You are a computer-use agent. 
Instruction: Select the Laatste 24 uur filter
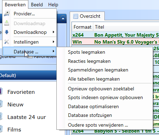(x=27, y=117)
